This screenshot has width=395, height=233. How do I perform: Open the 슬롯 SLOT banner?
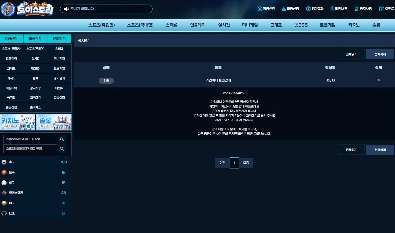pos(53,122)
